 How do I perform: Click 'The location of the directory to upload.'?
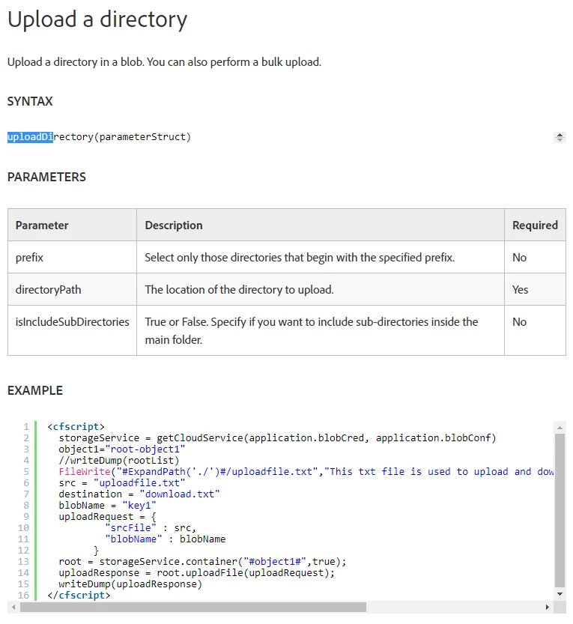pyautogui.click(x=239, y=290)
